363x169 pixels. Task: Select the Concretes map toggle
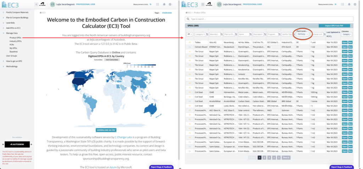pyautogui.click(x=98, y=60)
